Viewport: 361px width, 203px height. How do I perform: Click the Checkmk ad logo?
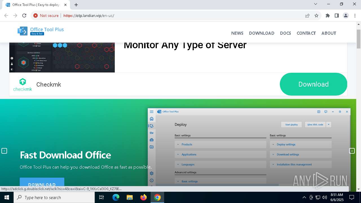click(x=23, y=85)
